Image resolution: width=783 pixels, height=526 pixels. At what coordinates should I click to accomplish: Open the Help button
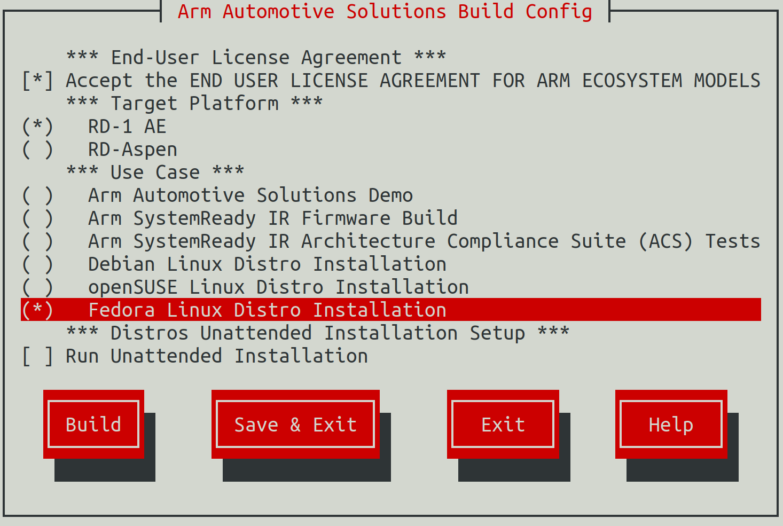671,424
